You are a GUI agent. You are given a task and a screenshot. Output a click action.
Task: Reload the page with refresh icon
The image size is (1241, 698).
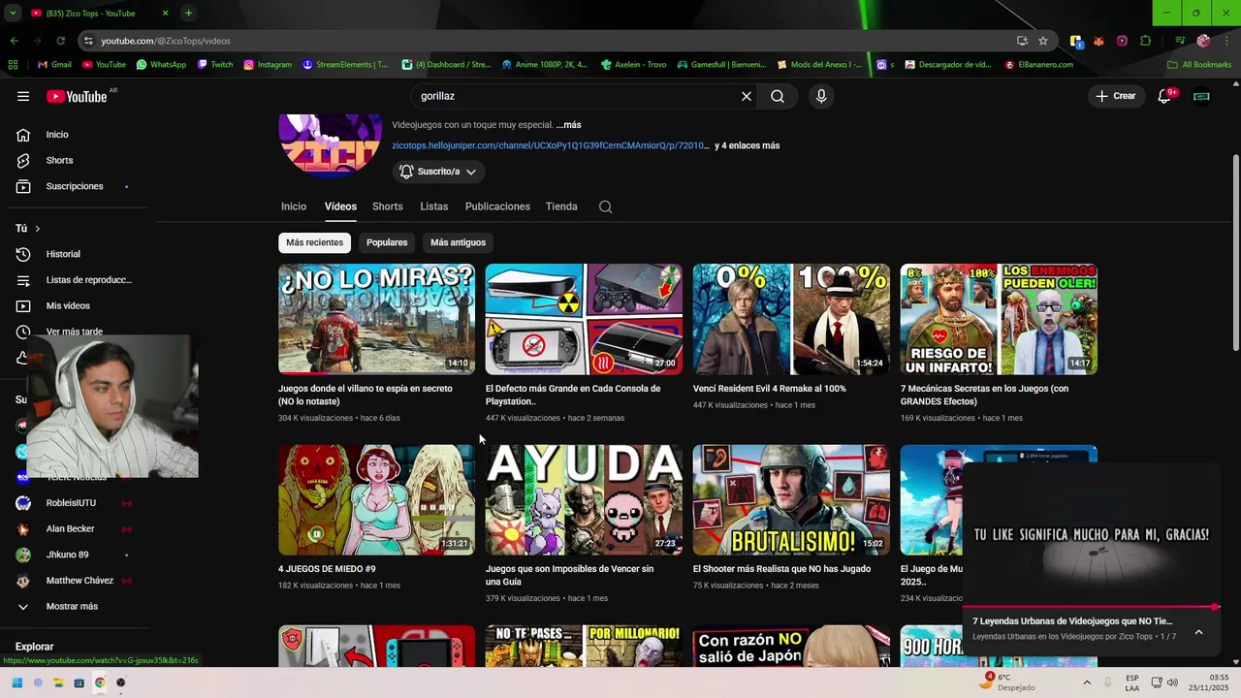(60, 41)
